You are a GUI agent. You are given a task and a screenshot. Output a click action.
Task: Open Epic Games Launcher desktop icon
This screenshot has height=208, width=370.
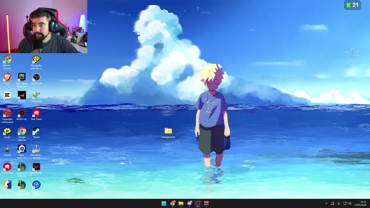click(22, 80)
